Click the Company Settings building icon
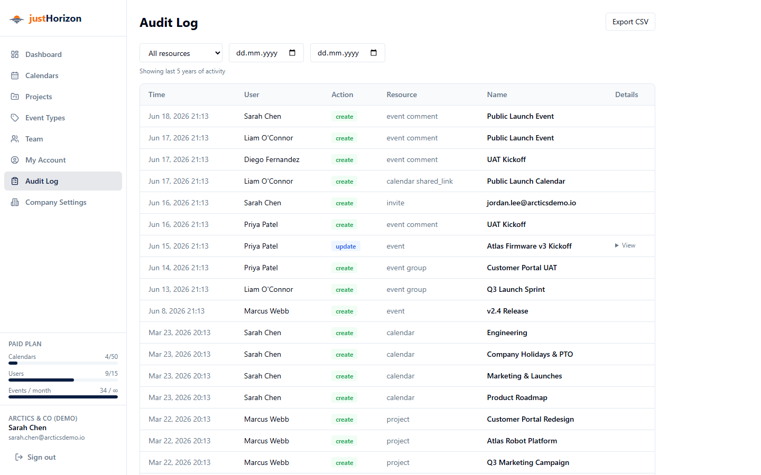 pyautogui.click(x=15, y=202)
